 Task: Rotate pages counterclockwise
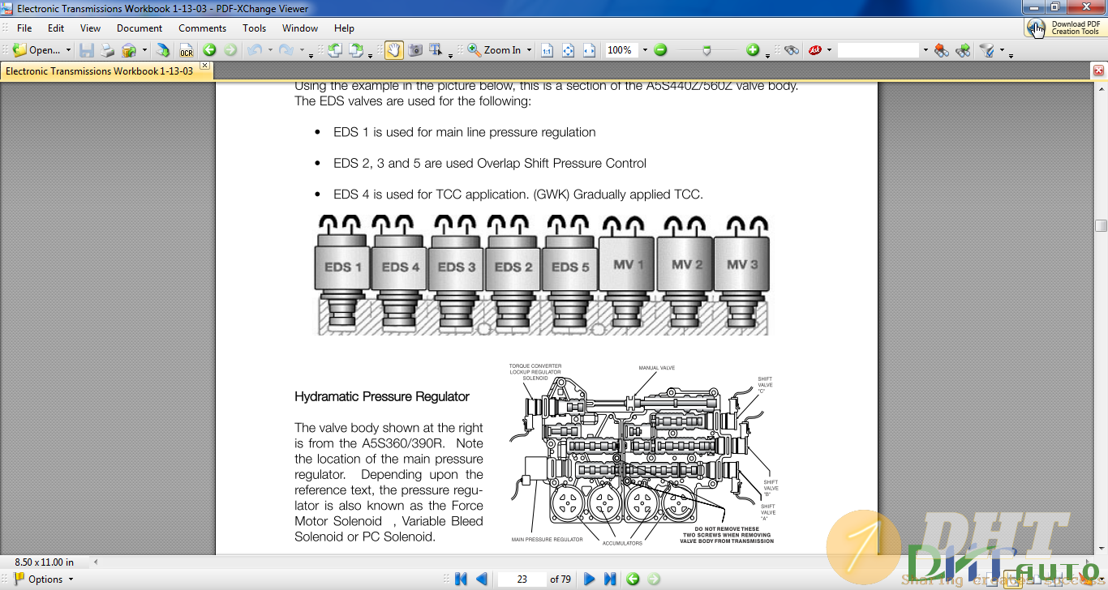pos(335,50)
